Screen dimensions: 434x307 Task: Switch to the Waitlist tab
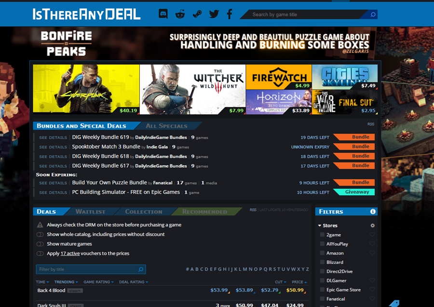(90, 212)
